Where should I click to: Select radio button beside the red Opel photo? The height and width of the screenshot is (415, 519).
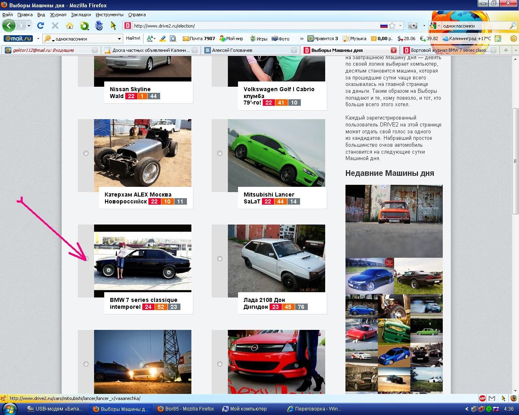220,364
